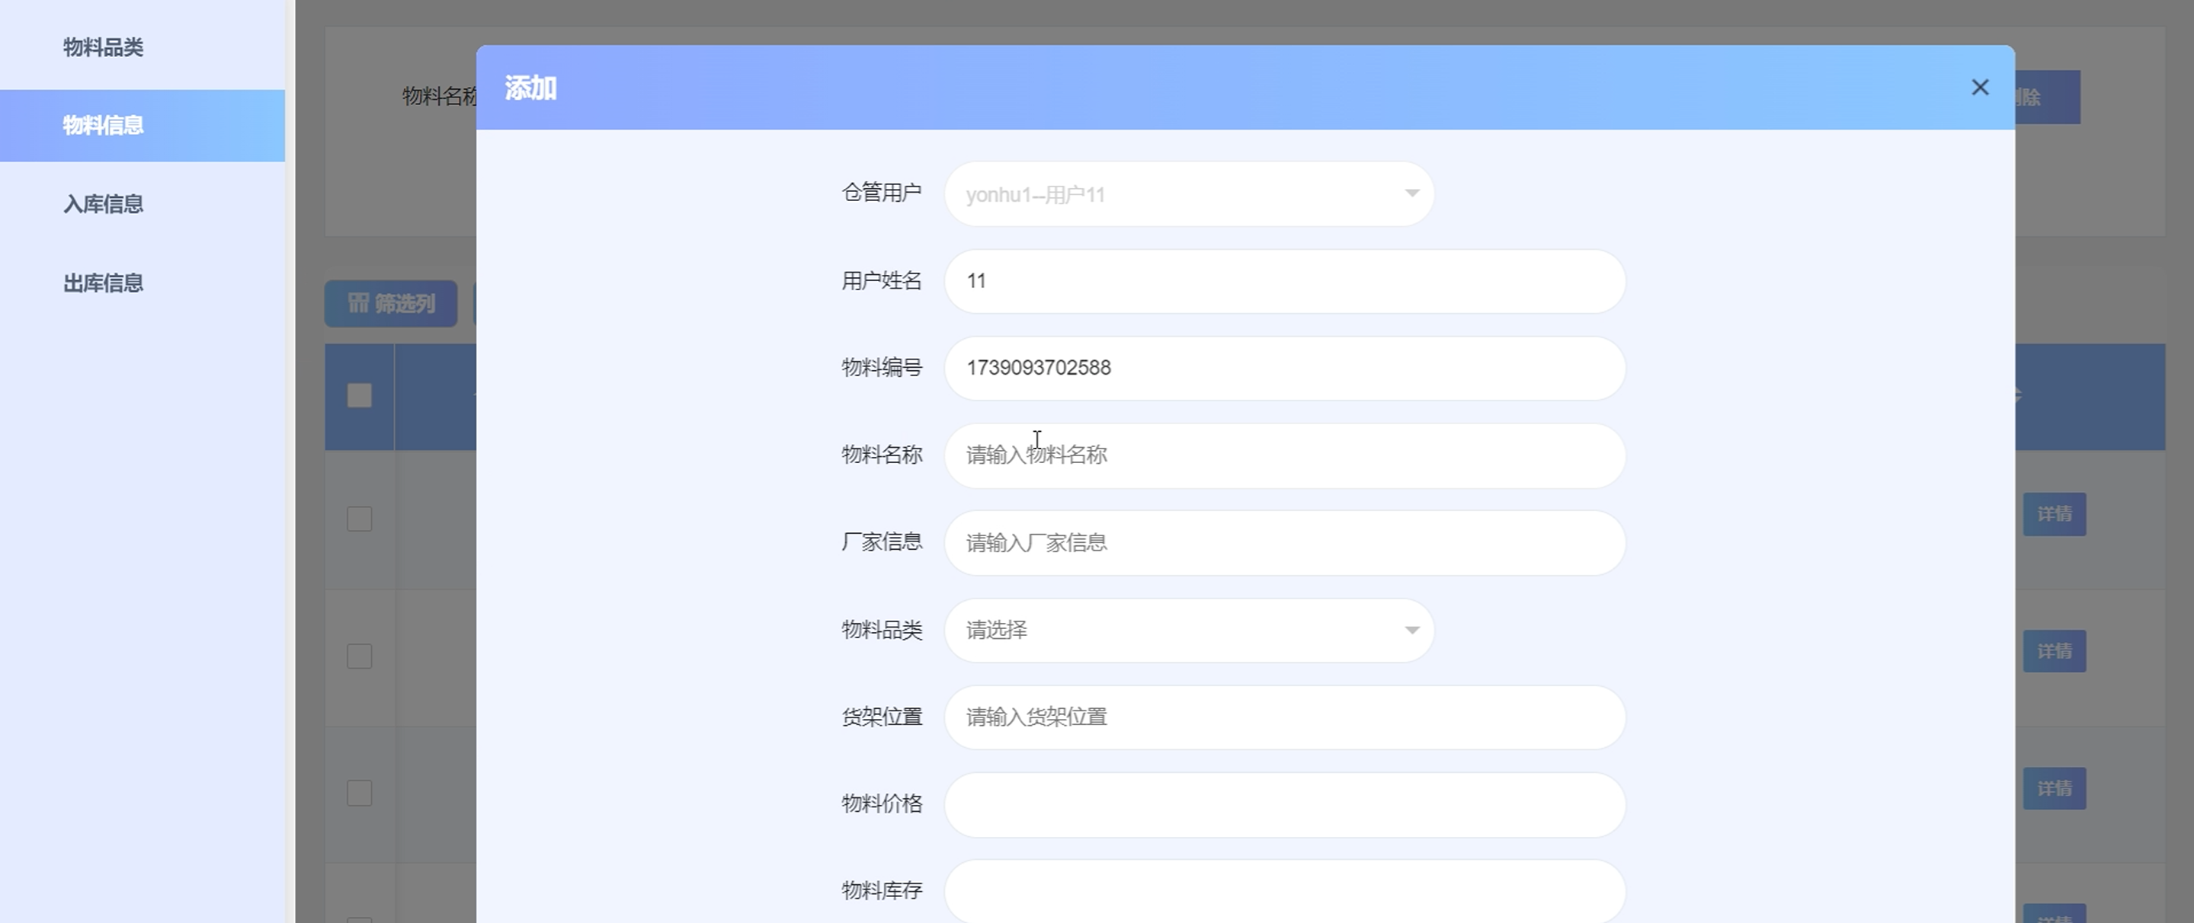Click the first row 详情 button
The width and height of the screenshot is (2194, 923).
point(2054,514)
